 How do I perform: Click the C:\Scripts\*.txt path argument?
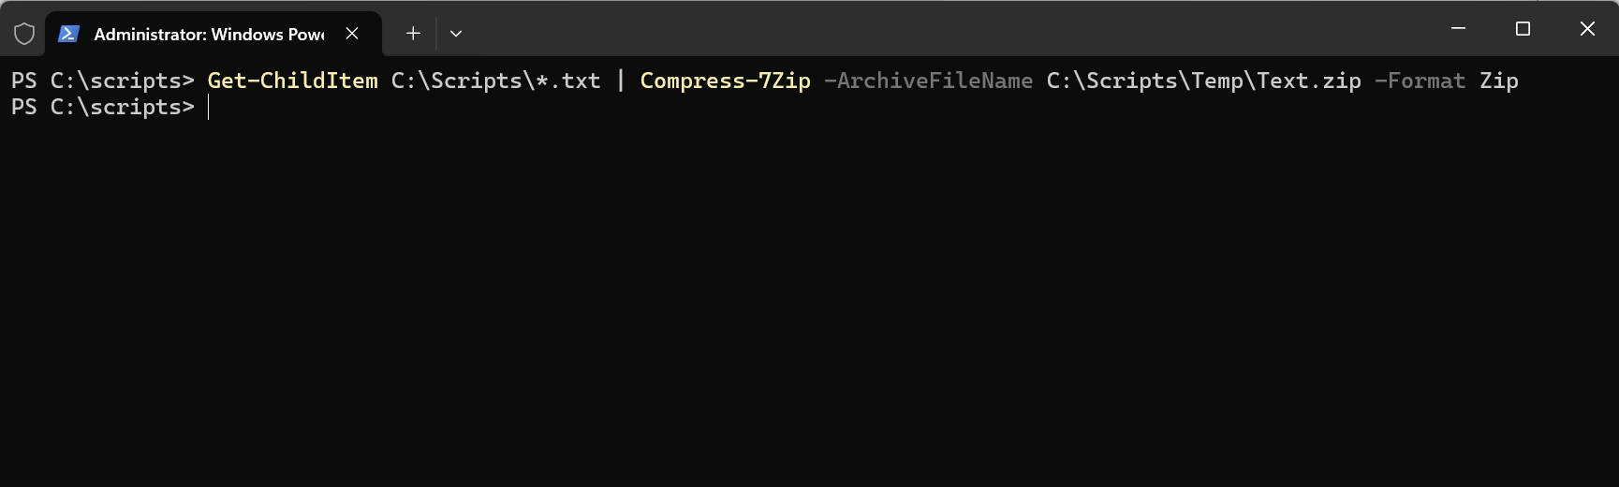pyautogui.click(x=495, y=81)
